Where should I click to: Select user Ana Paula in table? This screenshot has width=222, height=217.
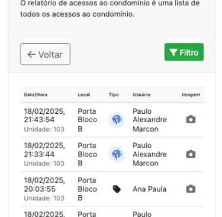149,189
